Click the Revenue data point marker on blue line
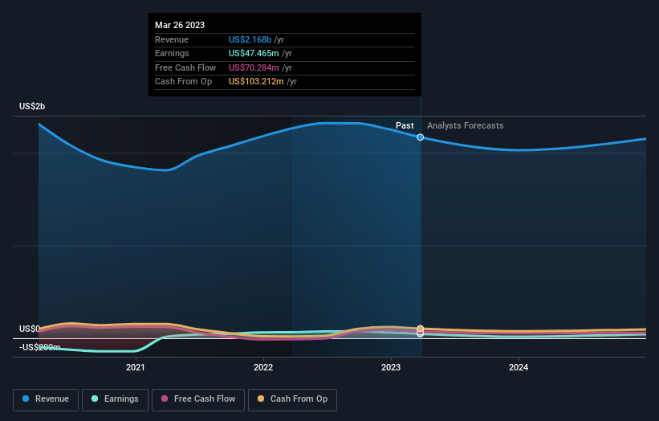 coord(421,137)
